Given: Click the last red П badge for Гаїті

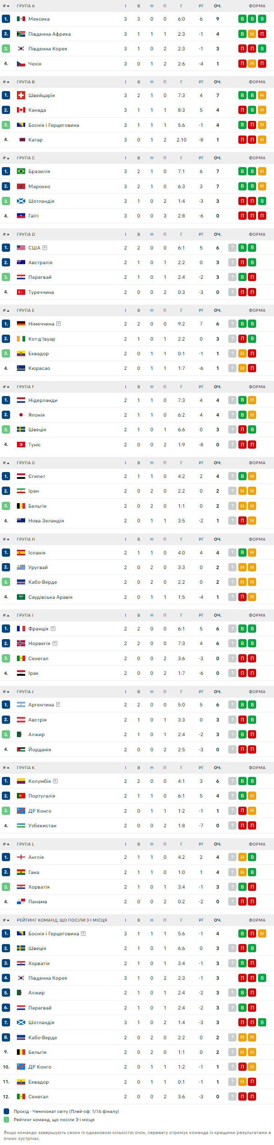Looking at the screenshot, I should click(262, 216).
